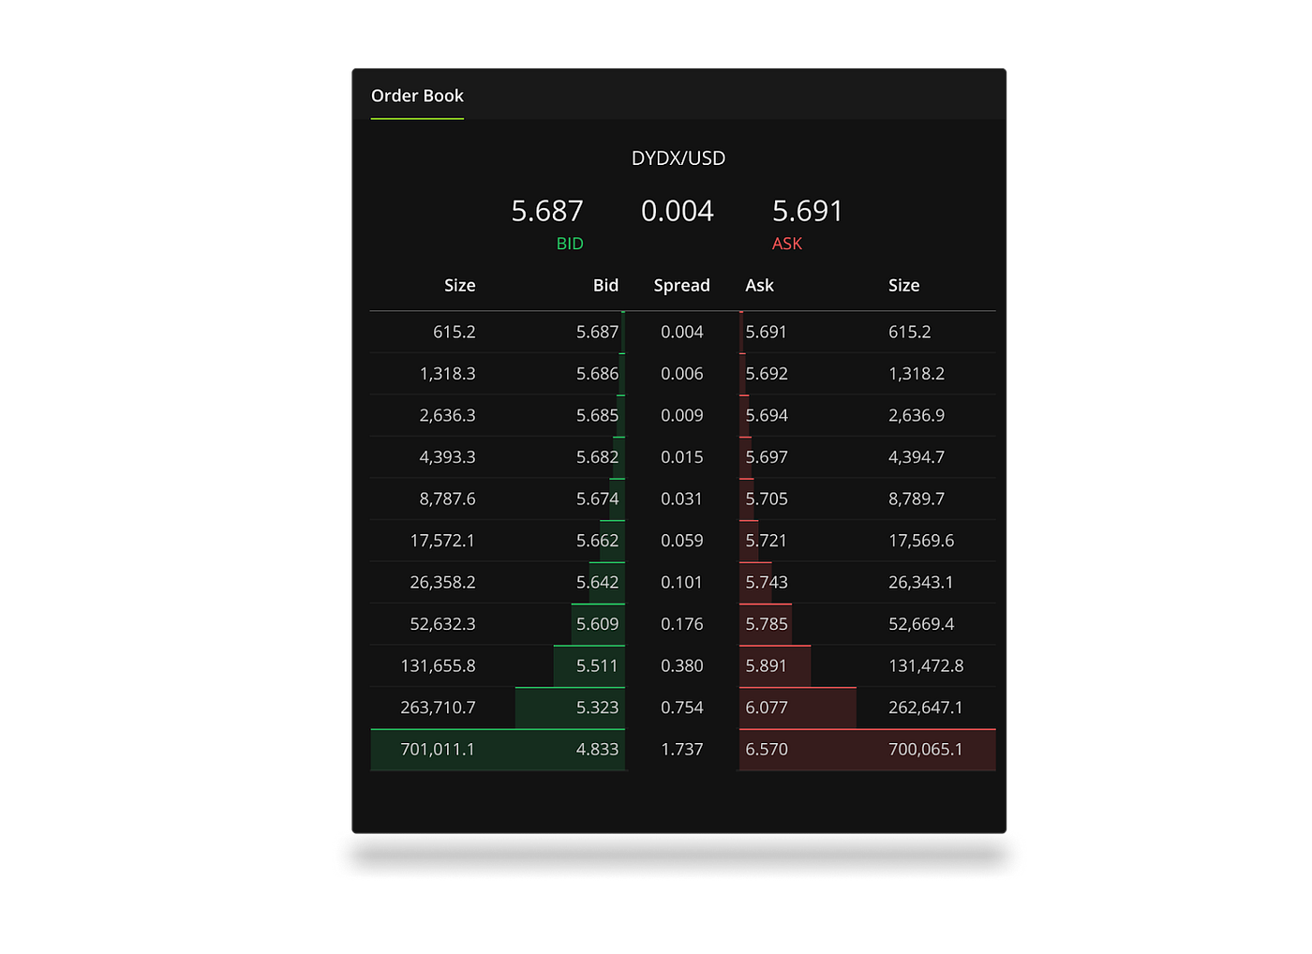Image resolution: width=1312 pixels, height=954 pixels.
Task: Click the ASK label under the ask price
Action: point(786,243)
